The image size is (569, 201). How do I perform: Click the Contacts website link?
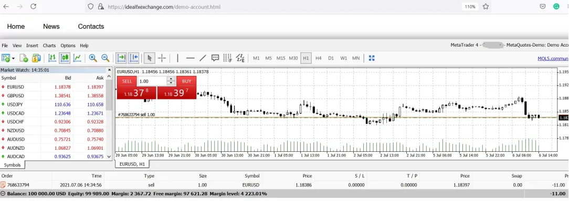click(91, 27)
